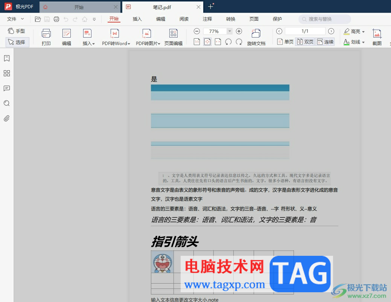
Task: Go to next page arrow
Action: pos(331,31)
